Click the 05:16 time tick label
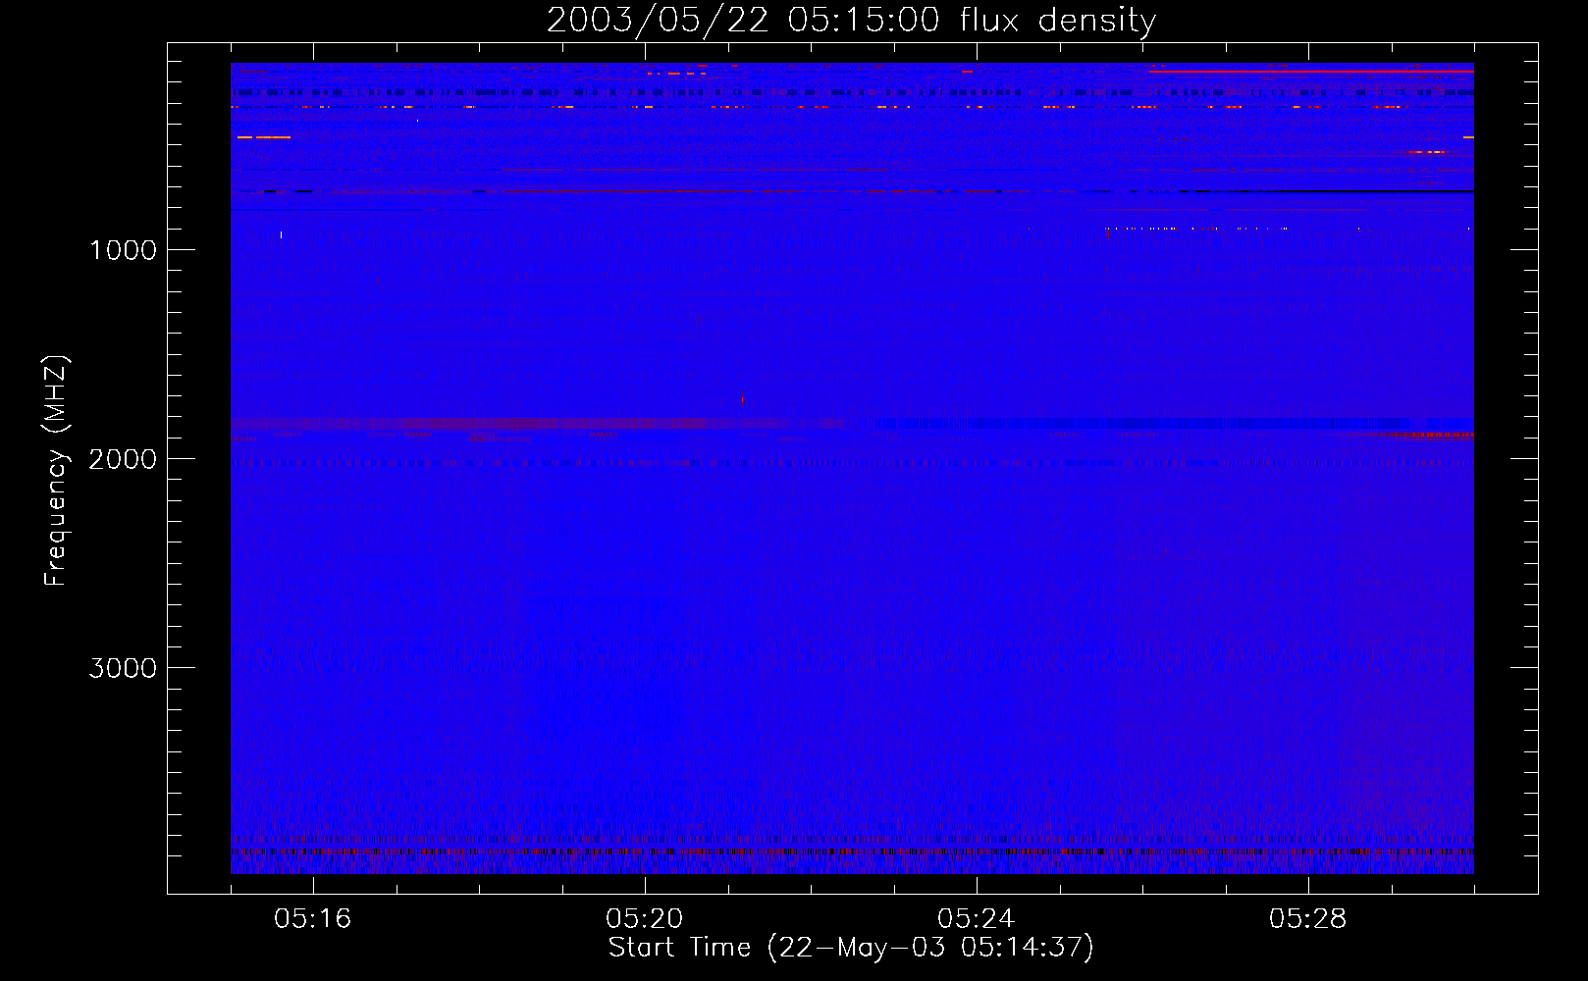The image size is (1588, 981). click(313, 919)
